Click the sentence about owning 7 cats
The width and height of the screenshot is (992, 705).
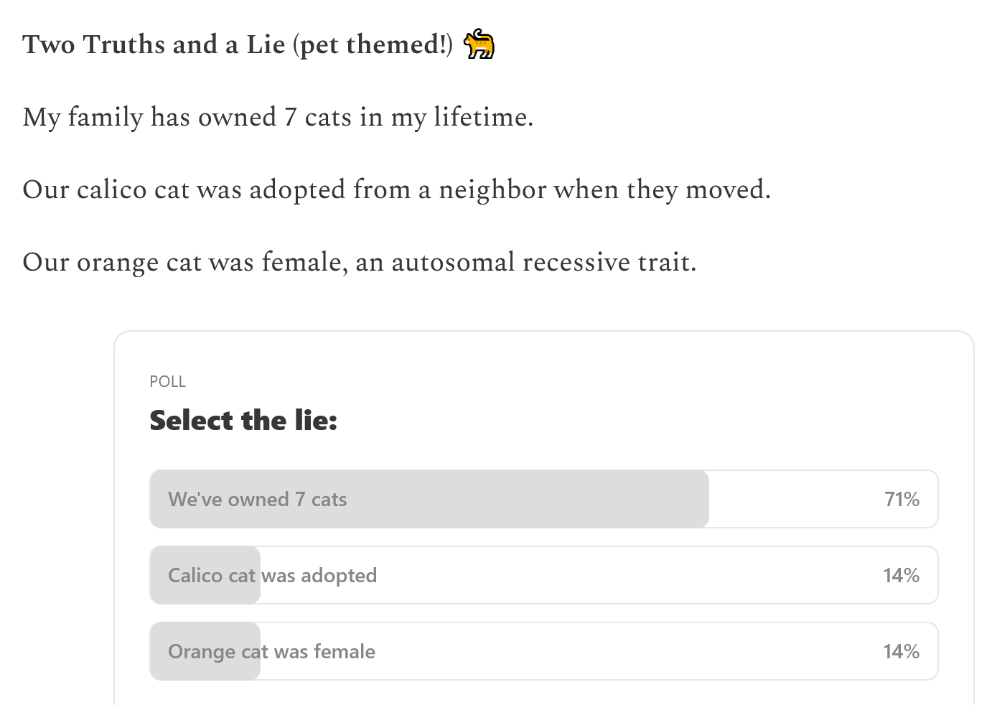278,117
